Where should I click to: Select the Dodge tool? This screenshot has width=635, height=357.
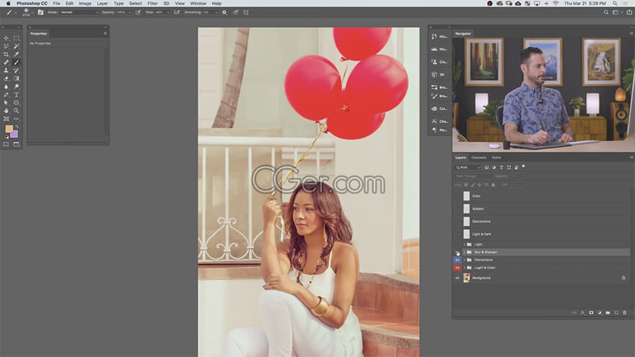coord(16,87)
